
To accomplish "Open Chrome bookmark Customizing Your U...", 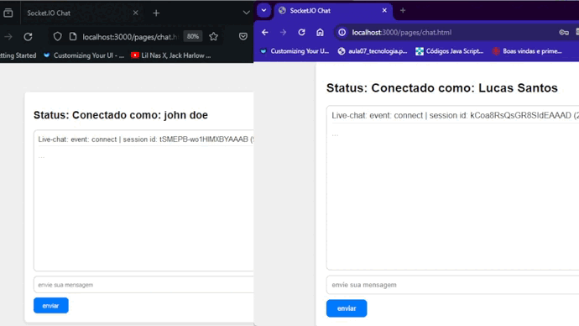I will pos(295,51).
